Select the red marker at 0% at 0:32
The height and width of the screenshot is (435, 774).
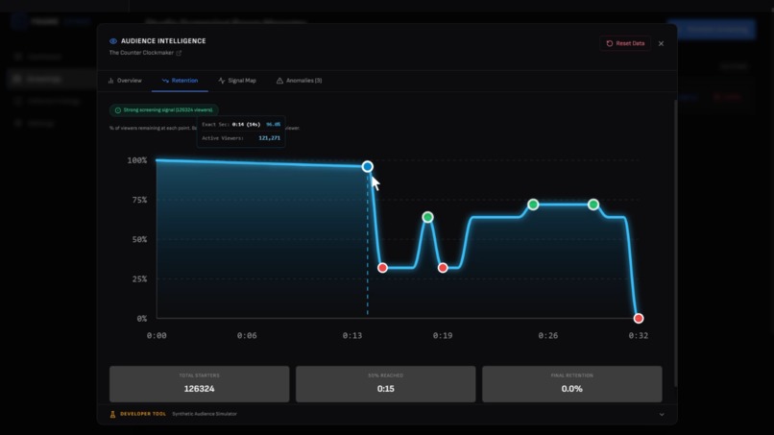(x=639, y=319)
